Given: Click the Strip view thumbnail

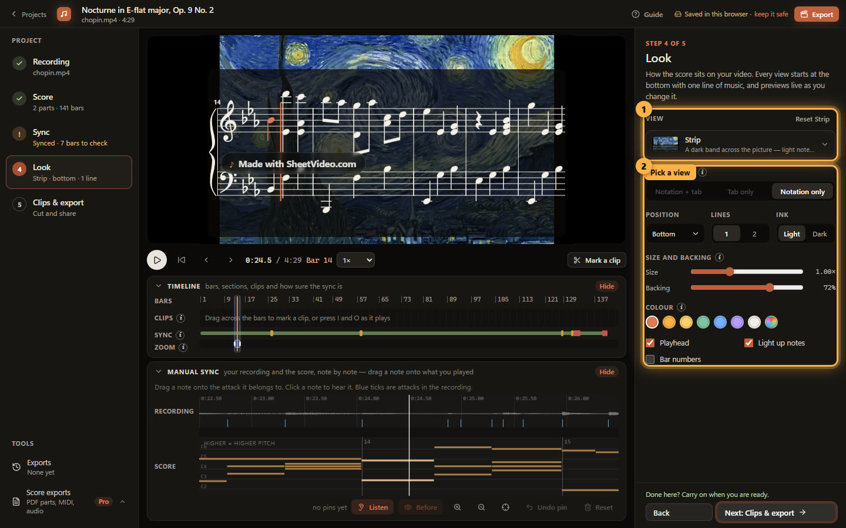Looking at the screenshot, I should tap(666, 144).
